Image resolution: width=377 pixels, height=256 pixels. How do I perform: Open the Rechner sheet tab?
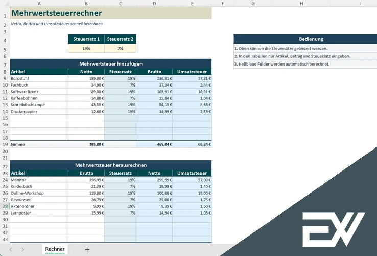pos(55,249)
